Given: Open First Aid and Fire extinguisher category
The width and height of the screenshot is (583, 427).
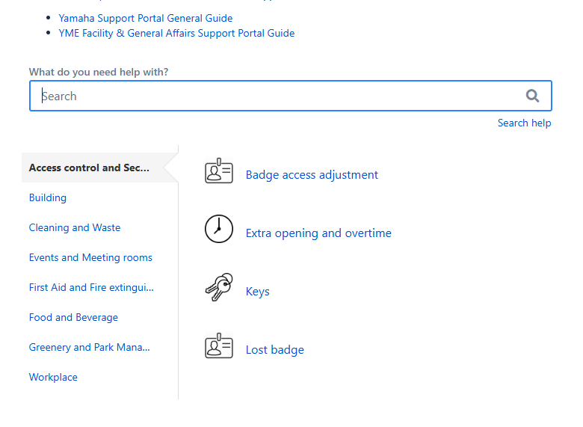Looking at the screenshot, I should pyautogui.click(x=91, y=287).
